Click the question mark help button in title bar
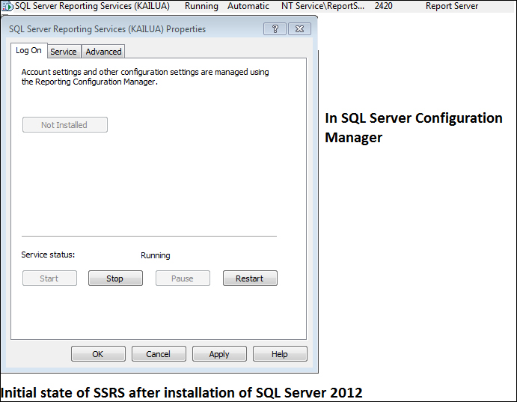The image size is (517, 402). pos(275,29)
